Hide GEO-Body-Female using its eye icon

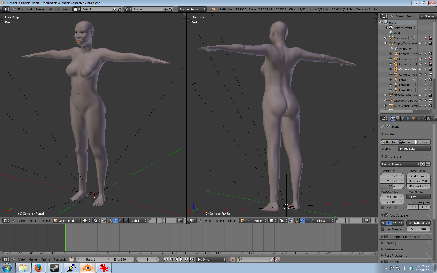coord(420,95)
